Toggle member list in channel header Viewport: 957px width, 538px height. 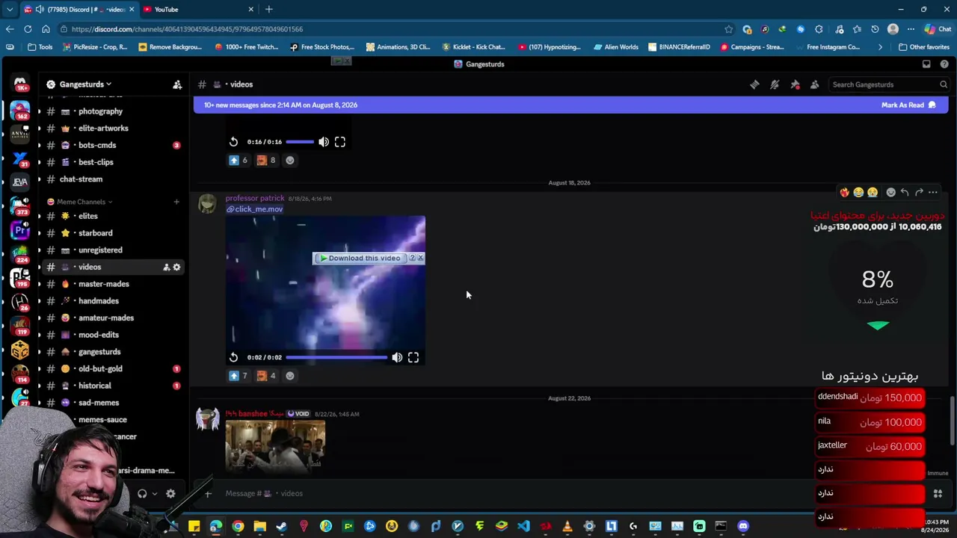[814, 84]
